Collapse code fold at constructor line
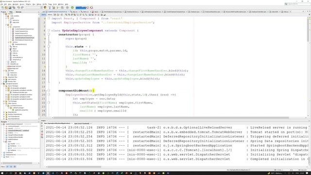Image resolution: width=311 pixels, height=175 pixels. coord(49,35)
